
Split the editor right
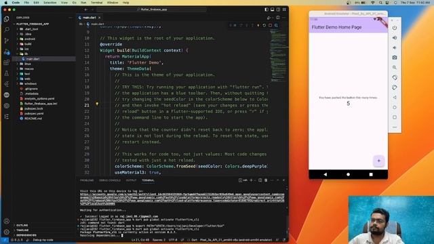pos(277,18)
